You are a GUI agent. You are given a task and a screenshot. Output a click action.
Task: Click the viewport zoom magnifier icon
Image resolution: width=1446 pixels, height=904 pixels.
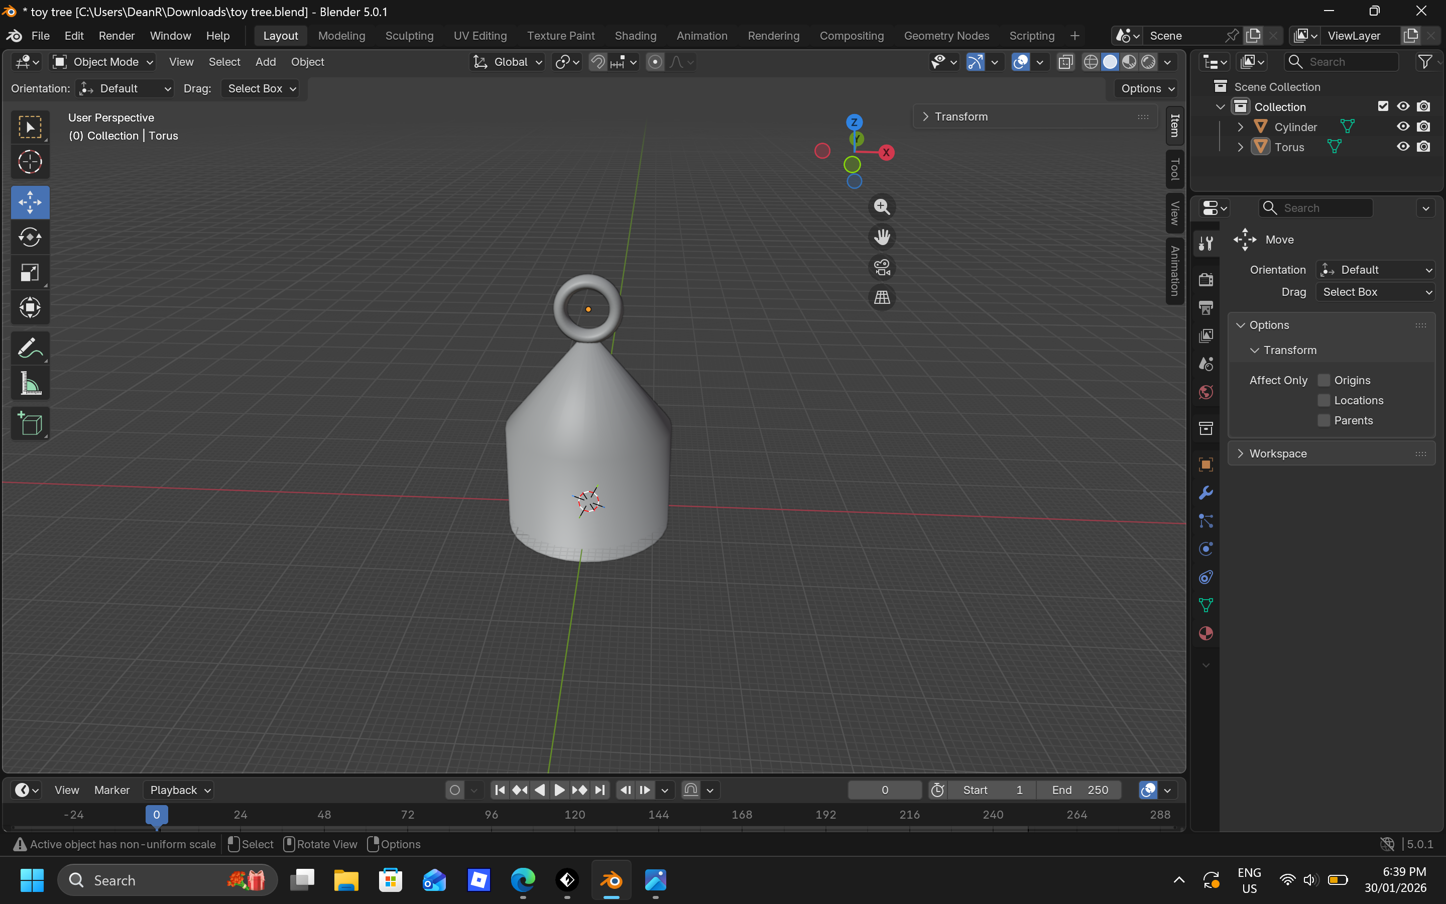(x=882, y=207)
